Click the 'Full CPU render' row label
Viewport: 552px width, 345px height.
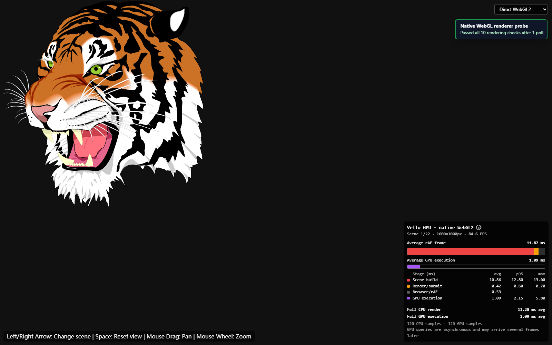(424, 309)
